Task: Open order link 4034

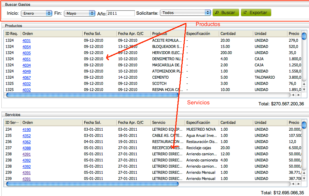Action: click(x=27, y=65)
